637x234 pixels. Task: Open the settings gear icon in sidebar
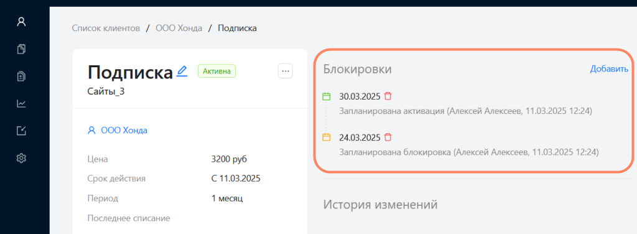pyautogui.click(x=21, y=158)
